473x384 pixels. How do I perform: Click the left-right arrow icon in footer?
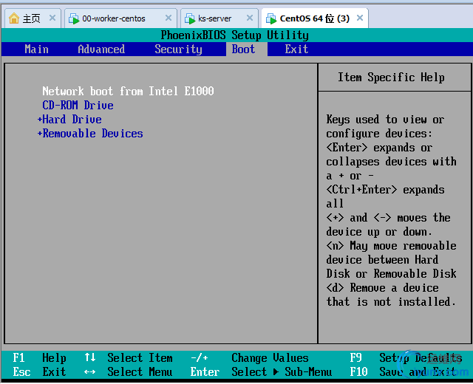89,372
